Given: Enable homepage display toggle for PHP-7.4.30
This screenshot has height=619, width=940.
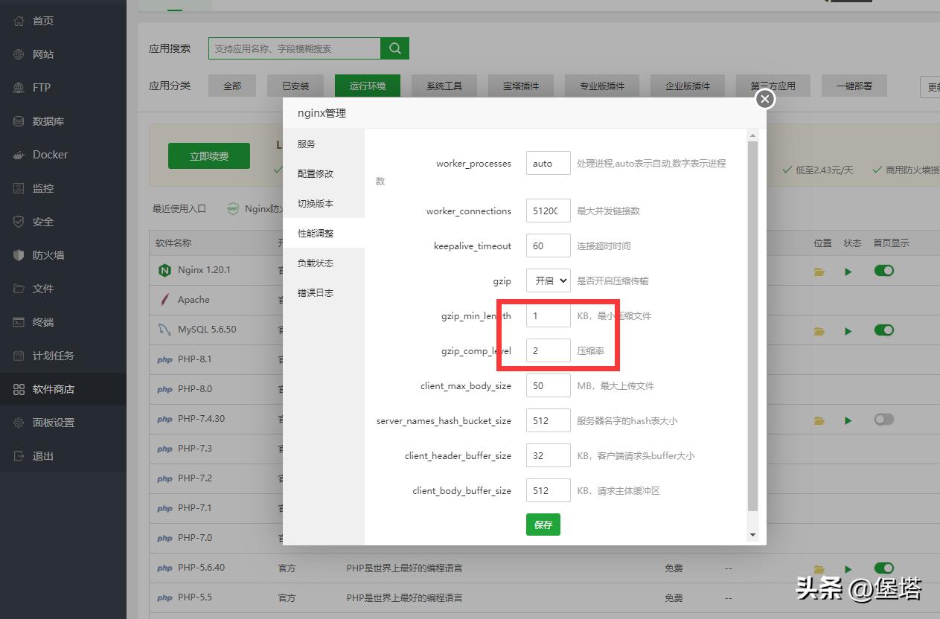Looking at the screenshot, I should click(x=883, y=420).
